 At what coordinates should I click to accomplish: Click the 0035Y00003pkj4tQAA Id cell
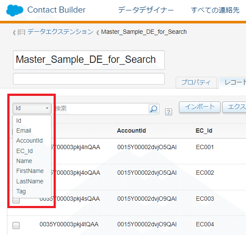(x=69, y=224)
